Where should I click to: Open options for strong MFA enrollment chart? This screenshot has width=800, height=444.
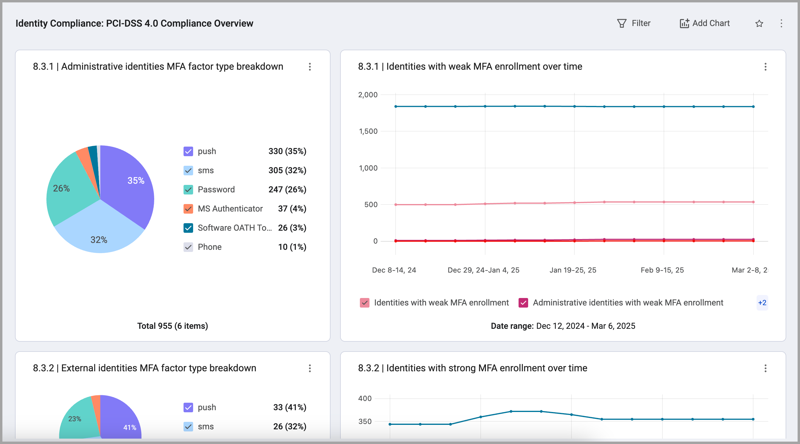click(x=765, y=368)
